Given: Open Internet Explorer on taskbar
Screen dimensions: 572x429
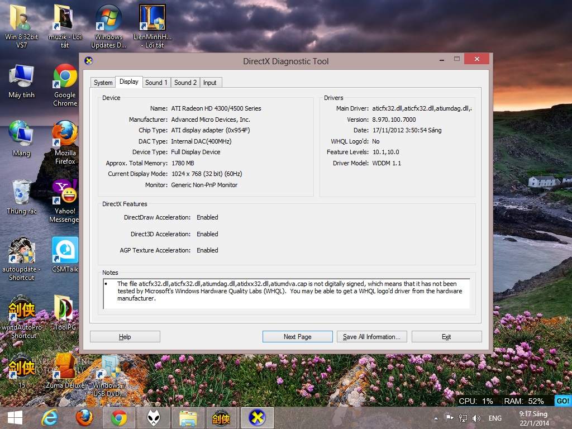Looking at the screenshot, I should click(49, 418).
